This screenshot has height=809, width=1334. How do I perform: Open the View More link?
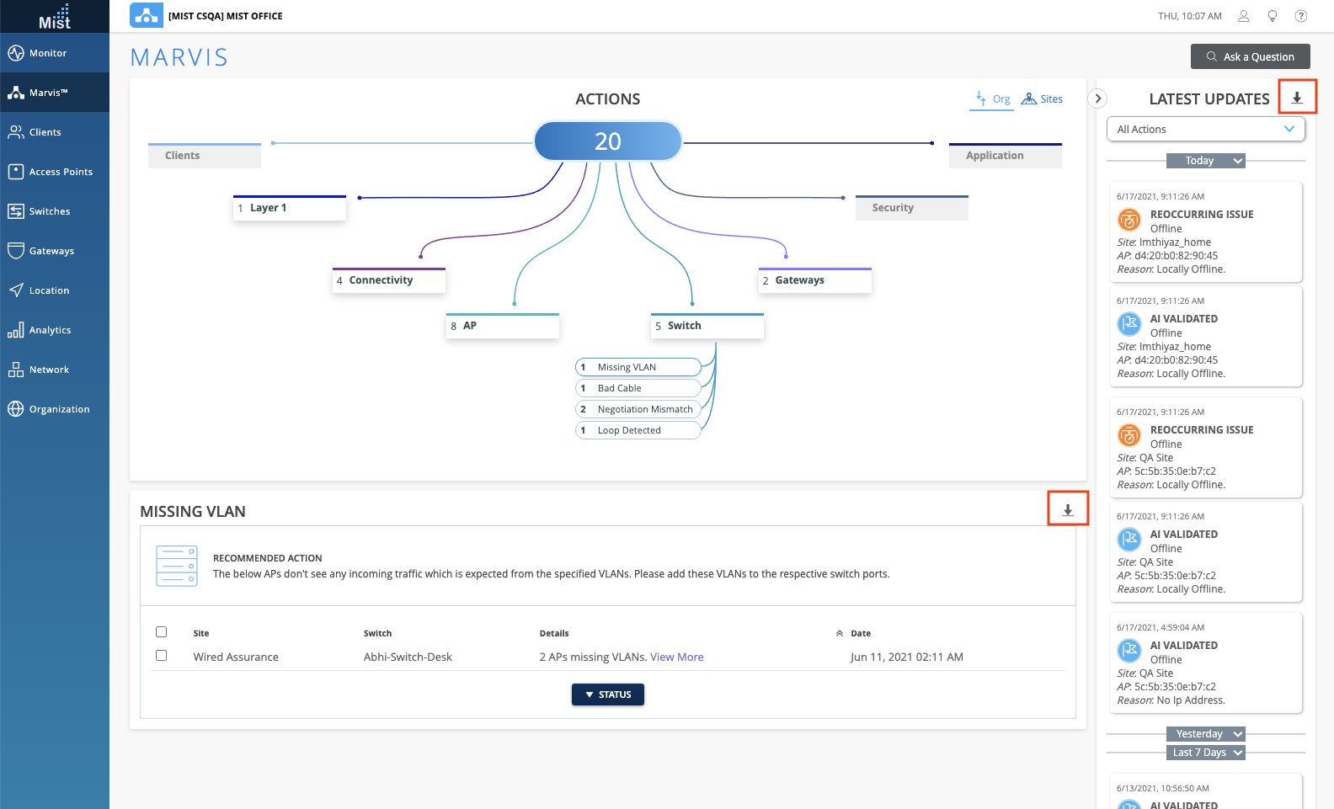[x=676, y=657]
